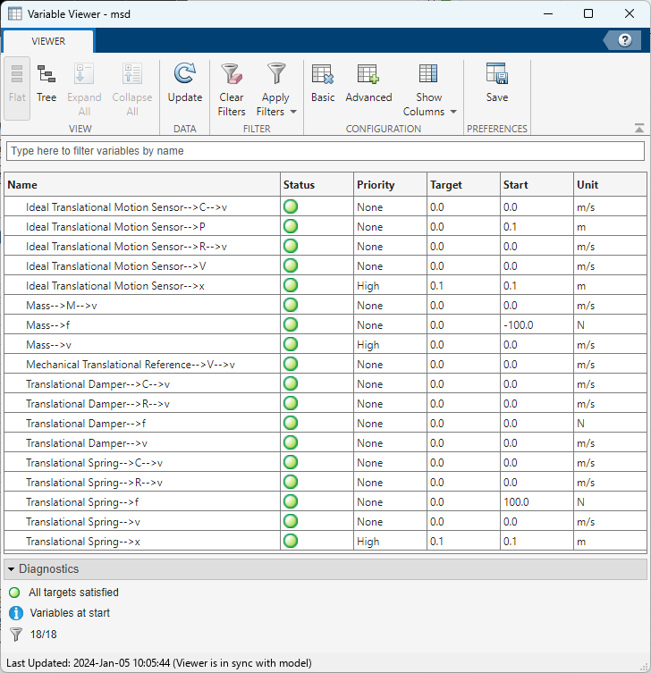Image resolution: width=651 pixels, height=673 pixels.
Task: Sort by the Priority column header
Action: pyautogui.click(x=376, y=185)
